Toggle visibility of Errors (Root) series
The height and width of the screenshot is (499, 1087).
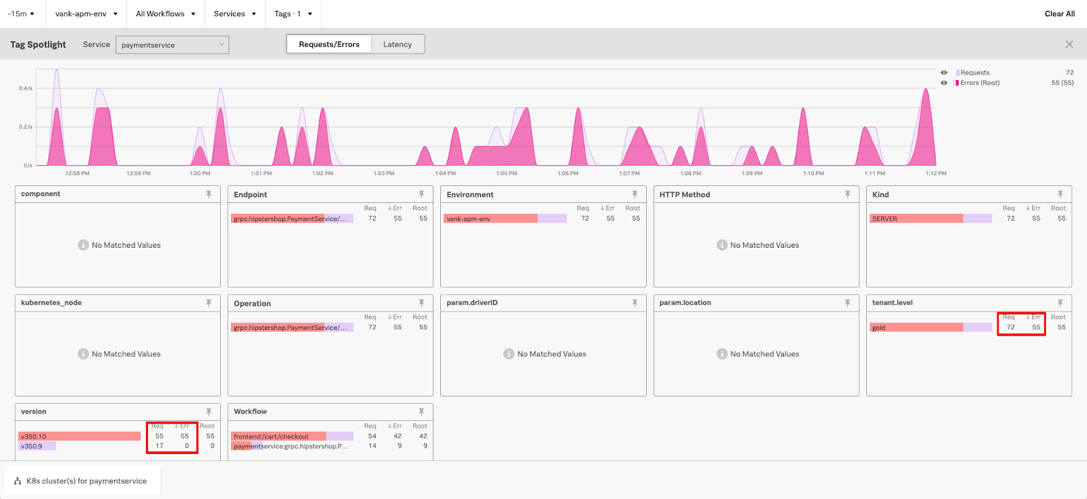coord(944,83)
